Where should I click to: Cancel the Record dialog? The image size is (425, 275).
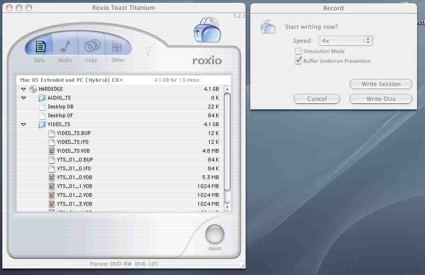[x=316, y=99]
